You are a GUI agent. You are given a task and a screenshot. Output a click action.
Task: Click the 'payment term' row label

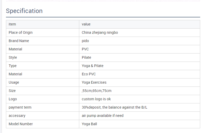coord(20,107)
